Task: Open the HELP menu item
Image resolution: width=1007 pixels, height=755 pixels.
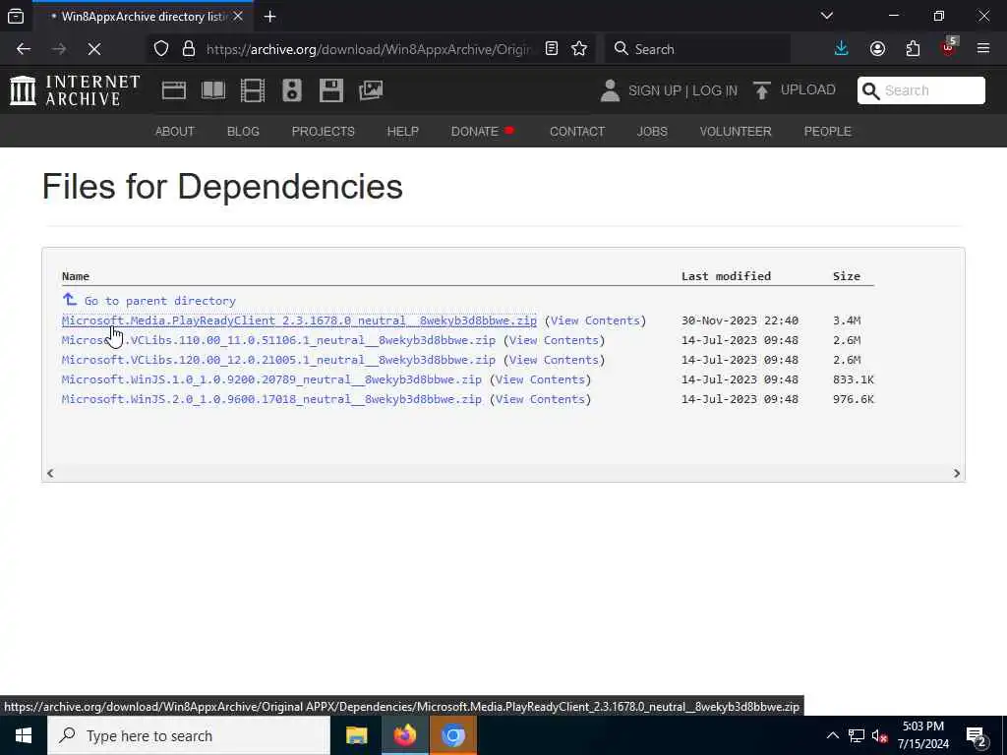Action: click(402, 131)
